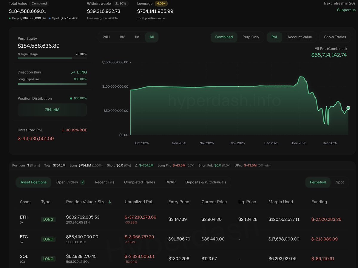Image resolution: width=358 pixels, height=268 pixels.
Task: Click the latest data point marker on the PnL chart
Action: click(x=348, y=108)
